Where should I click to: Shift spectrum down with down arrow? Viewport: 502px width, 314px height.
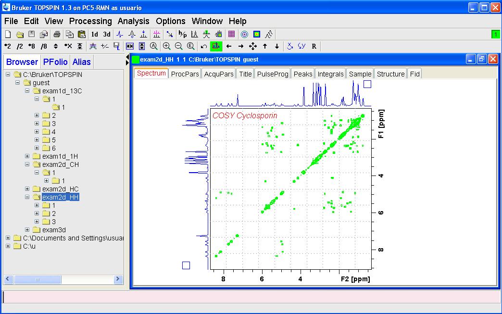[x=277, y=47]
